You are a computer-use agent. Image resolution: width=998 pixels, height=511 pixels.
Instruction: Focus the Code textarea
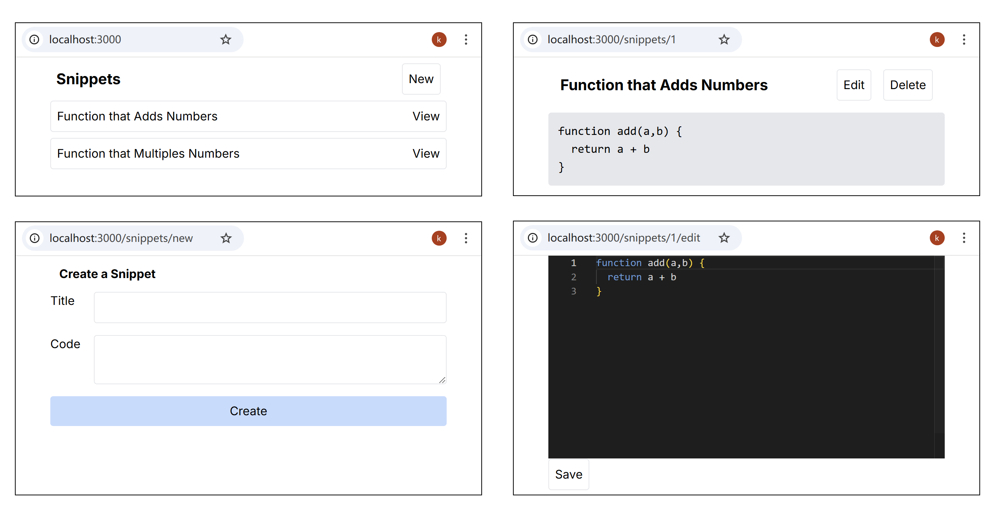click(270, 360)
